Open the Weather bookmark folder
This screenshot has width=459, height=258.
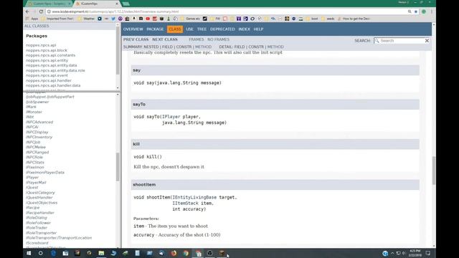click(x=86, y=19)
